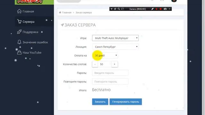Go to Главная via breadcrumb link
205x115 pixels.
click(x=67, y=13)
